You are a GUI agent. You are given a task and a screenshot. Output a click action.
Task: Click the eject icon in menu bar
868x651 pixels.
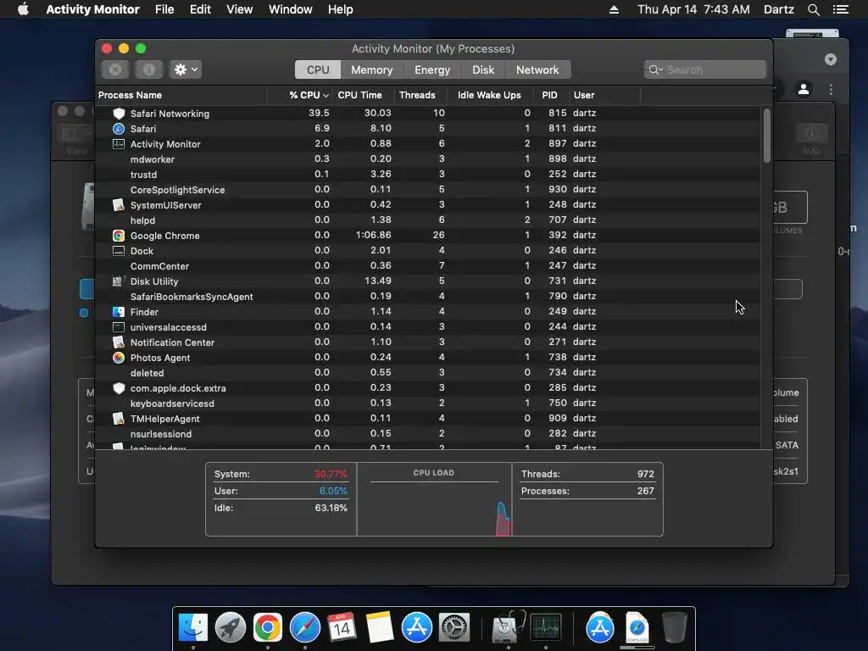[614, 9]
